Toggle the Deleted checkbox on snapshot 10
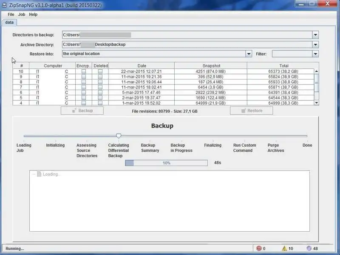340x255 pixels. coord(100,71)
